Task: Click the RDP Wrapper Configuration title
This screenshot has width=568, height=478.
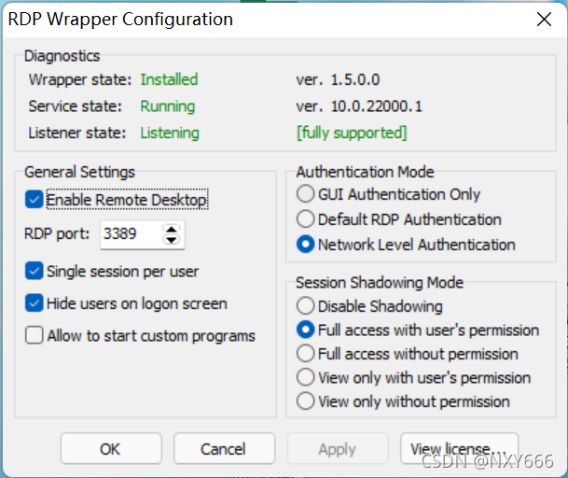Action: coord(120,19)
